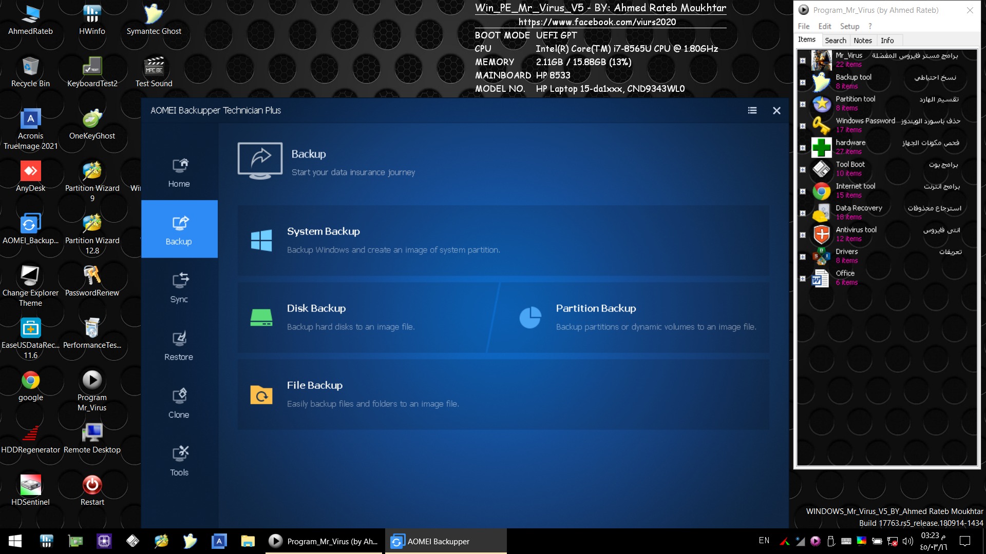986x554 pixels.
Task: Open the volume icon in system tray
Action: tap(908, 541)
